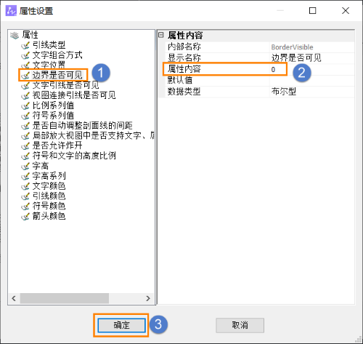Click the icon beside 字高系列
The width and height of the screenshot is (363, 344).
[x=25, y=176]
